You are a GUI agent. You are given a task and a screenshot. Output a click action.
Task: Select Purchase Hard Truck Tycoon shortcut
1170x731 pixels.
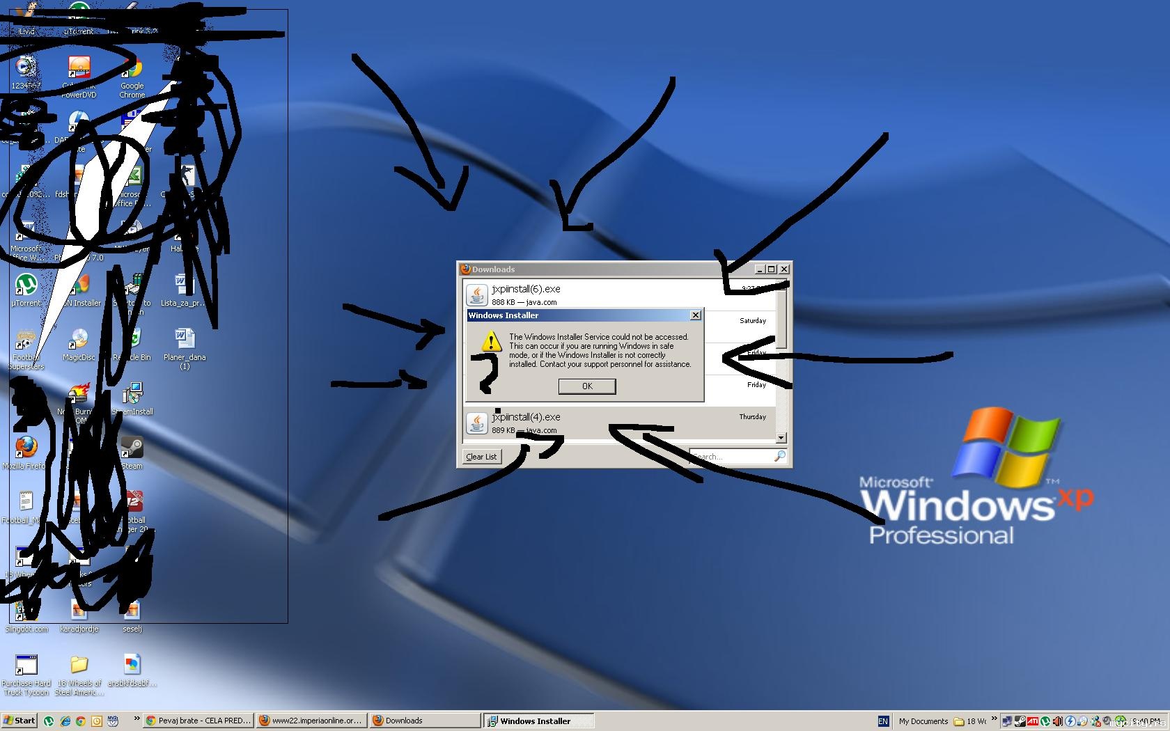[26, 675]
